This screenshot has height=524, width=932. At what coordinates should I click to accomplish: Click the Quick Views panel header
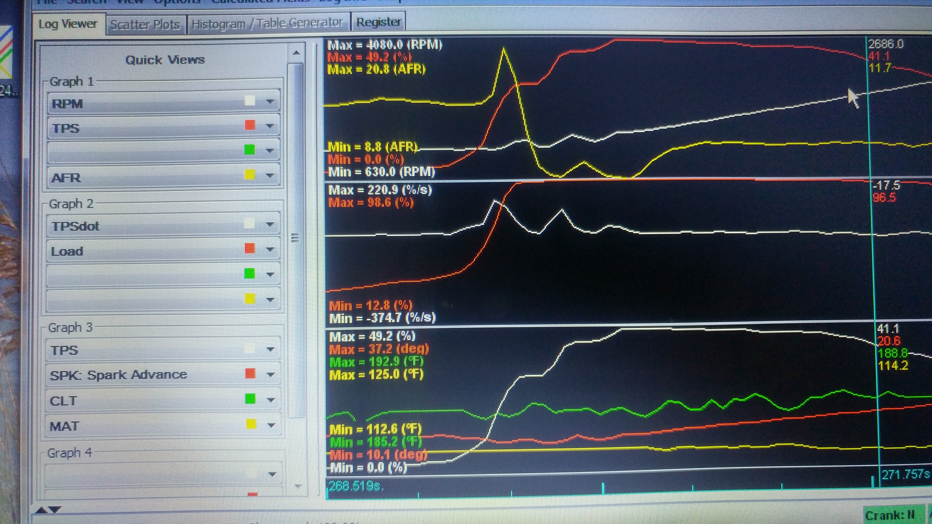click(x=165, y=60)
